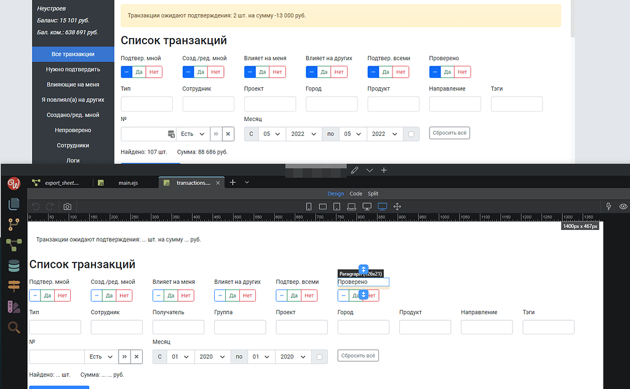
Task: Open the Есть dropdown in the editor canvas
Action: point(102,356)
